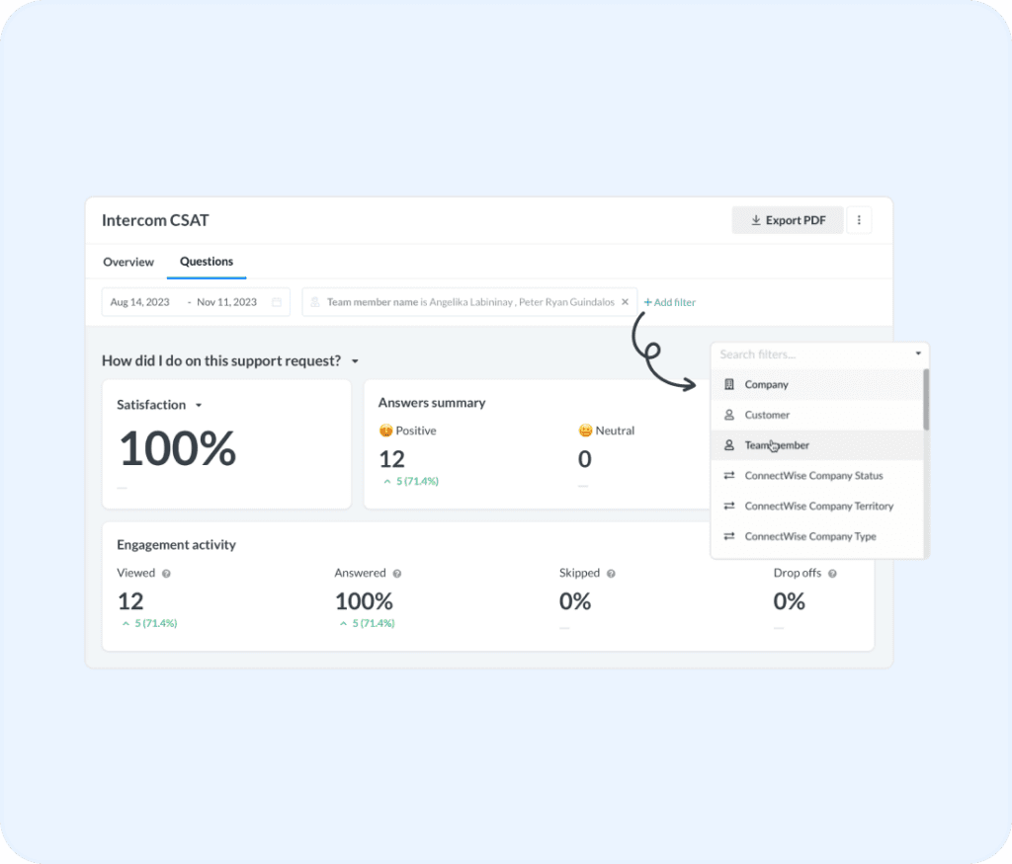
Task: Open the Satisfaction metric dropdown
Action: pos(198,404)
